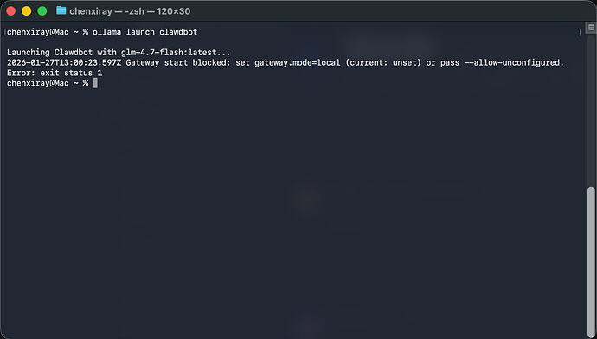Click the first "chenxiray@Mac ~ %" prompt
Image resolution: width=597 pixels, height=339 pixels.
pos(48,32)
